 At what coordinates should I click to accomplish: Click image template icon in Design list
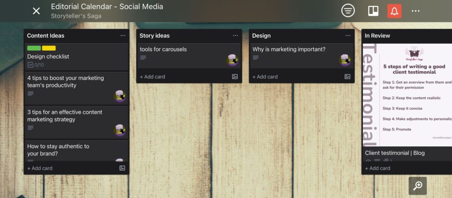[x=347, y=76]
